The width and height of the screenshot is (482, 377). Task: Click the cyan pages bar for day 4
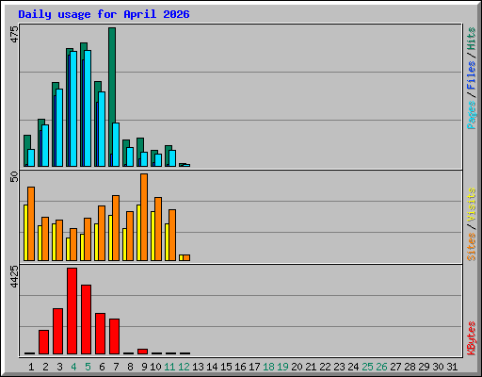73,108
